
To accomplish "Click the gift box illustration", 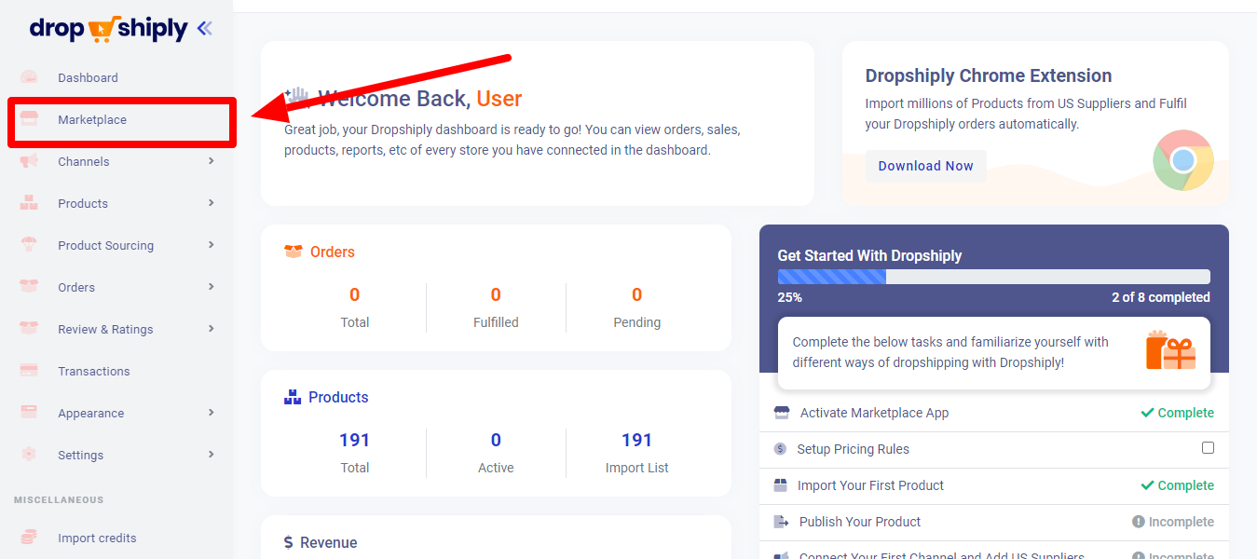I will pos(1170,350).
